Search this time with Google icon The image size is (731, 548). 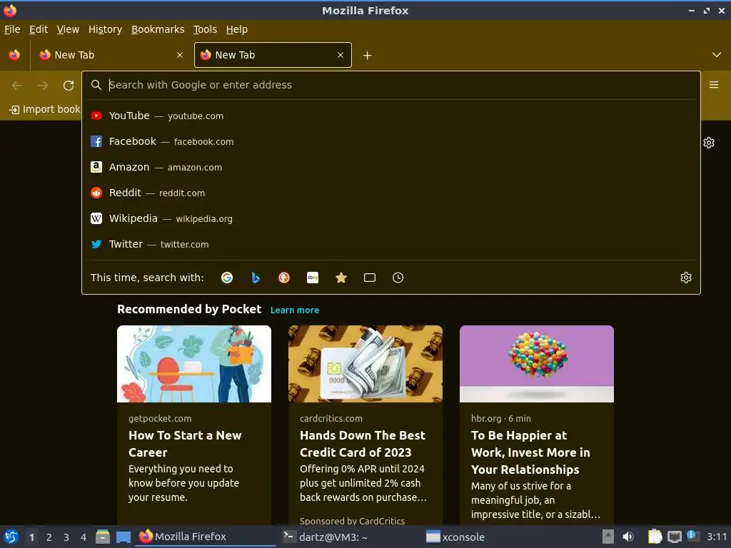point(227,278)
